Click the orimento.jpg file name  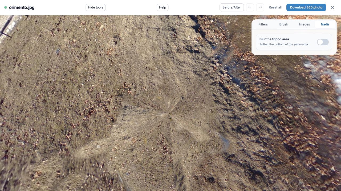coord(22,7)
